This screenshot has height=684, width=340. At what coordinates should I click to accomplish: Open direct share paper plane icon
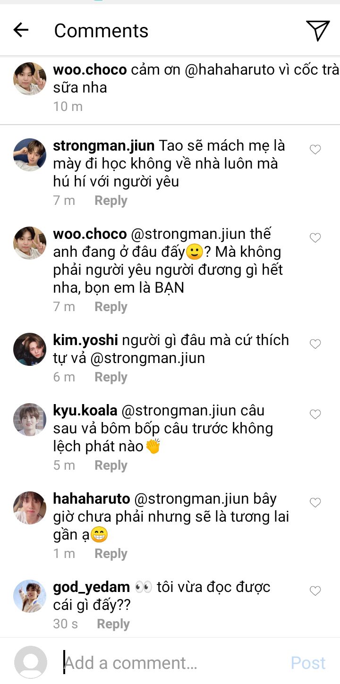point(318,31)
